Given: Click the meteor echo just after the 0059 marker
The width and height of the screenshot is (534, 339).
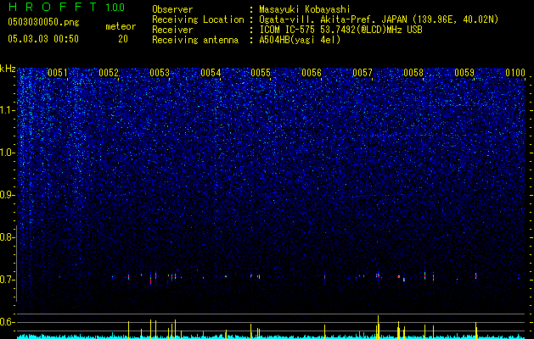Looking at the screenshot, I should [x=475, y=275].
